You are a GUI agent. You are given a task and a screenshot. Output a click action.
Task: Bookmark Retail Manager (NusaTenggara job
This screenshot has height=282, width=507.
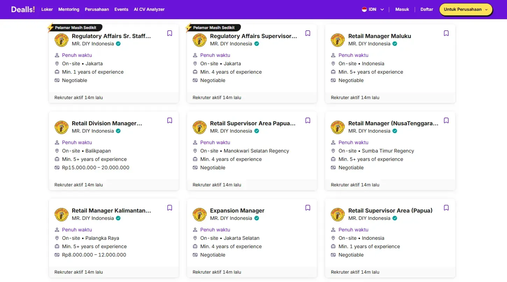446,120
